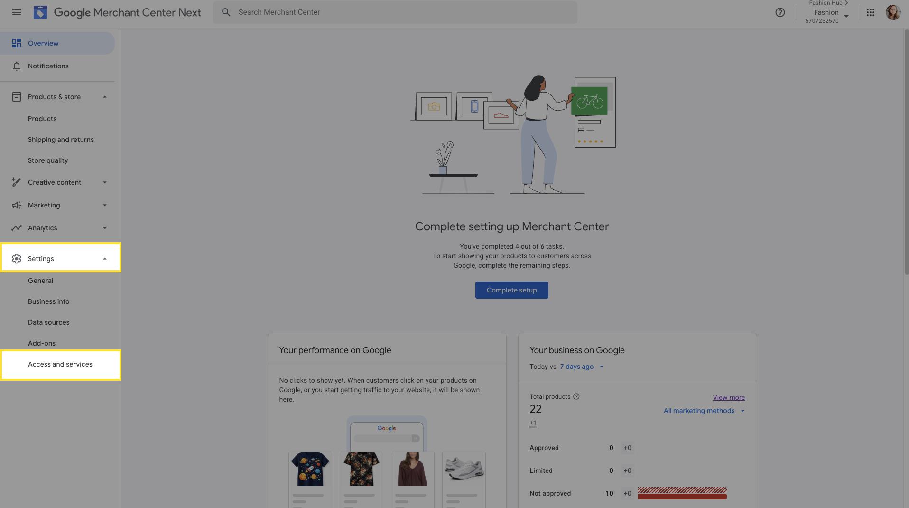Image resolution: width=909 pixels, height=508 pixels.
Task: Open the Help question mark icon
Action: pos(780,12)
